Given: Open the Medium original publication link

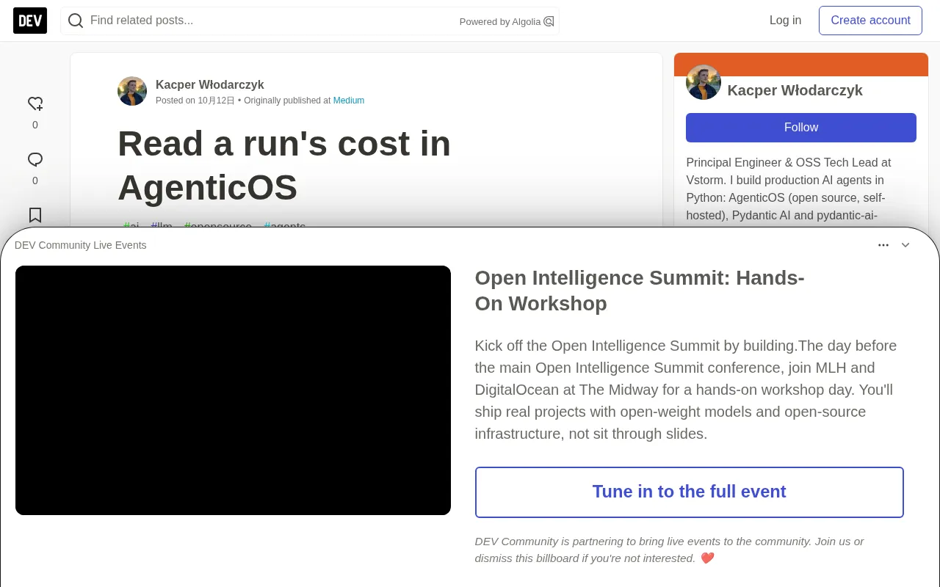Looking at the screenshot, I should pos(349,101).
